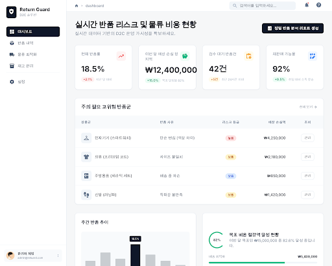Click the 관리 button in the ₩2,180,000 row
The width and height of the screenshot is (332, 266).
pyautogui.click(x=307, y=157)
